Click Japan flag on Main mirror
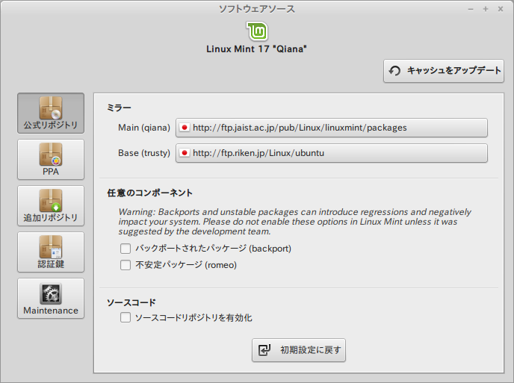The height and width of the screenshot is (383, 514). 185,128
